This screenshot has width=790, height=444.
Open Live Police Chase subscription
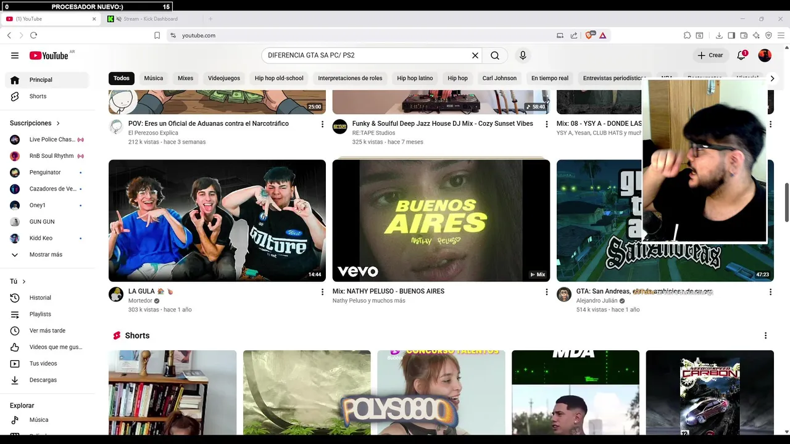47,139
